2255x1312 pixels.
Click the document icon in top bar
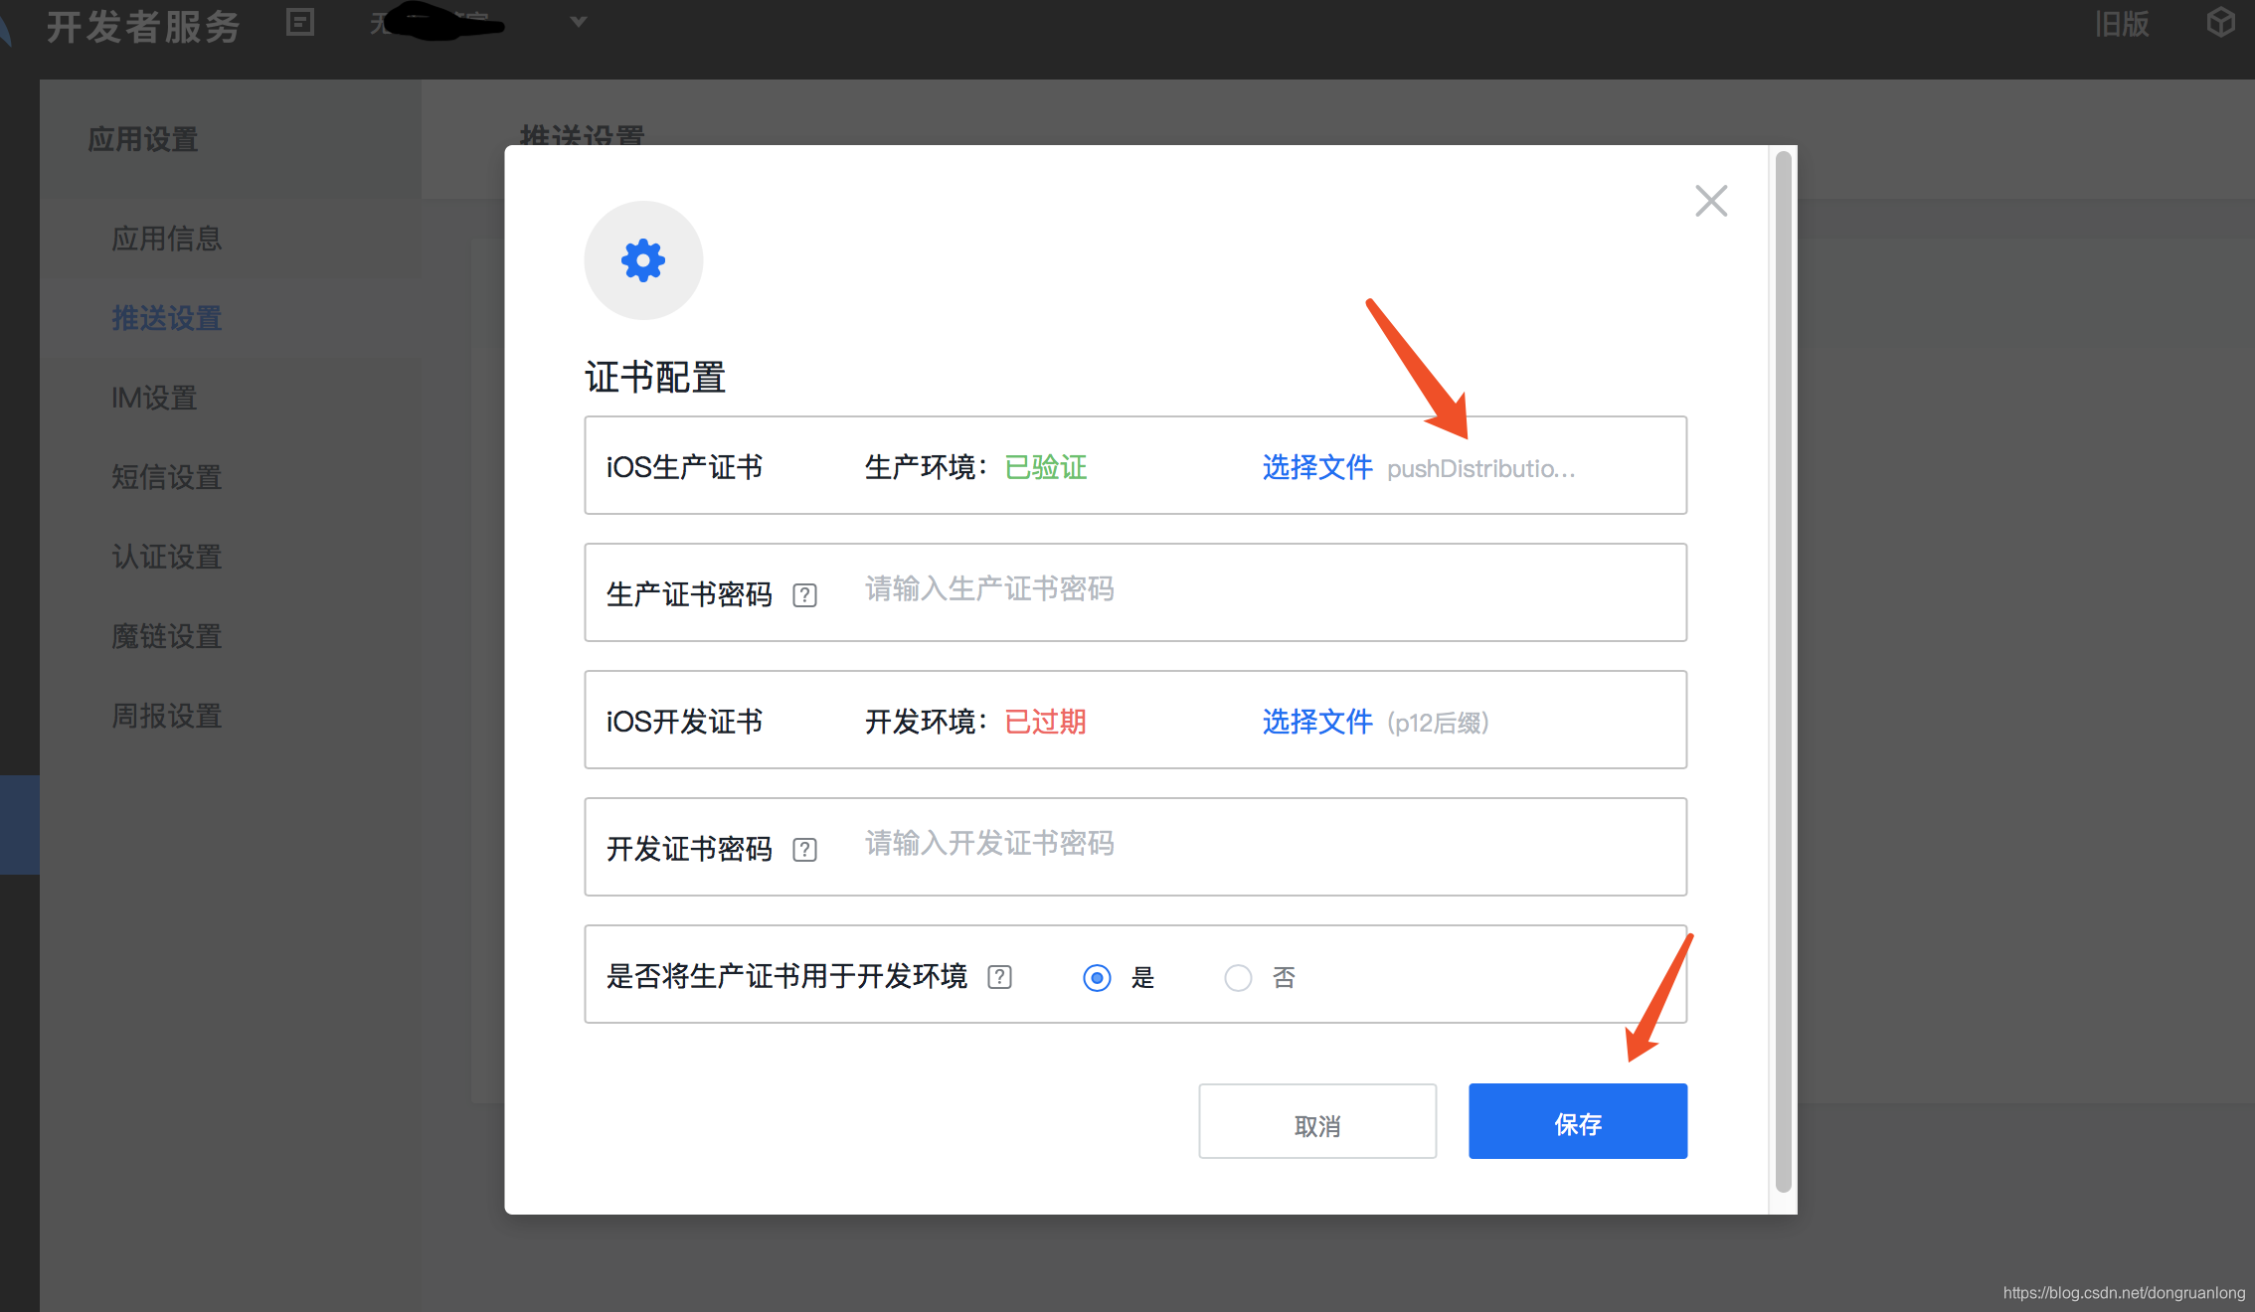pyautogui.click(x=300, y=23)
